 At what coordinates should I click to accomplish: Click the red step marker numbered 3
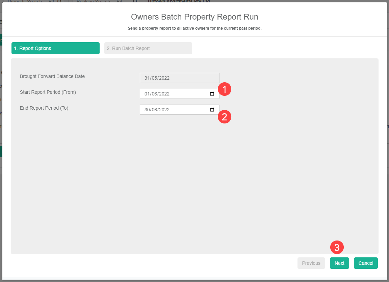(337, 247)
